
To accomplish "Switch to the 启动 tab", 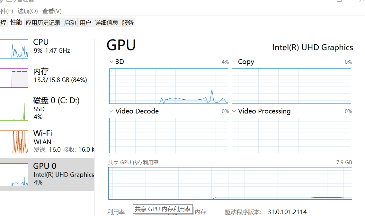I will pos(70,22).
